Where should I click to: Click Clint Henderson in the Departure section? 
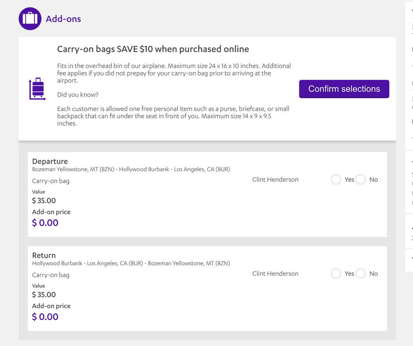tap(275, 179)
